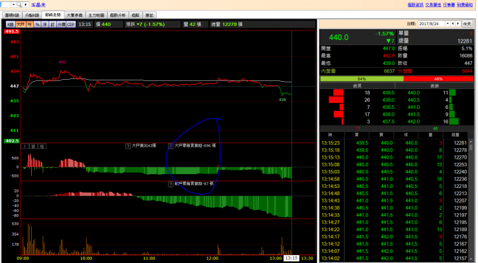This screenshot has width=478, height=263.
Task: Open the 個股資訊 link
Action: 416,5
